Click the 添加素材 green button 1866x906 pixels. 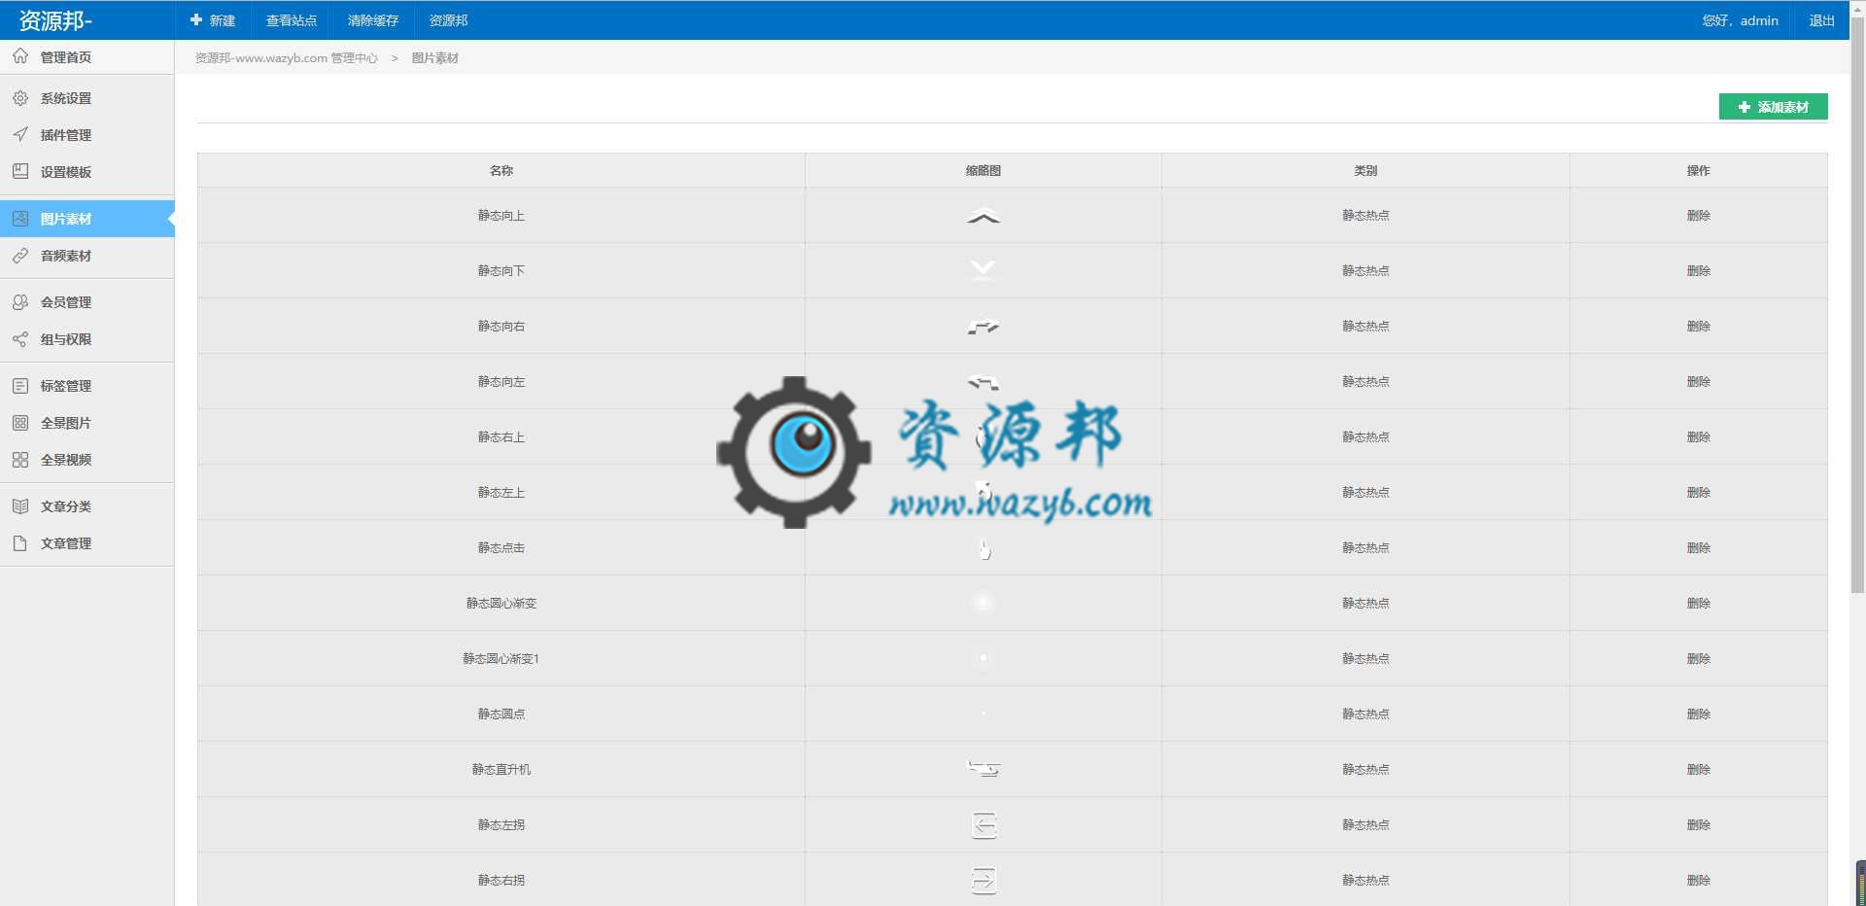click(1773, 107)
